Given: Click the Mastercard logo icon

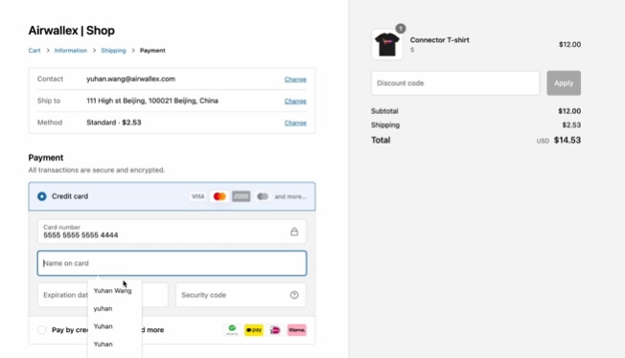Looking at the screenshot, I should pos(220,196).
